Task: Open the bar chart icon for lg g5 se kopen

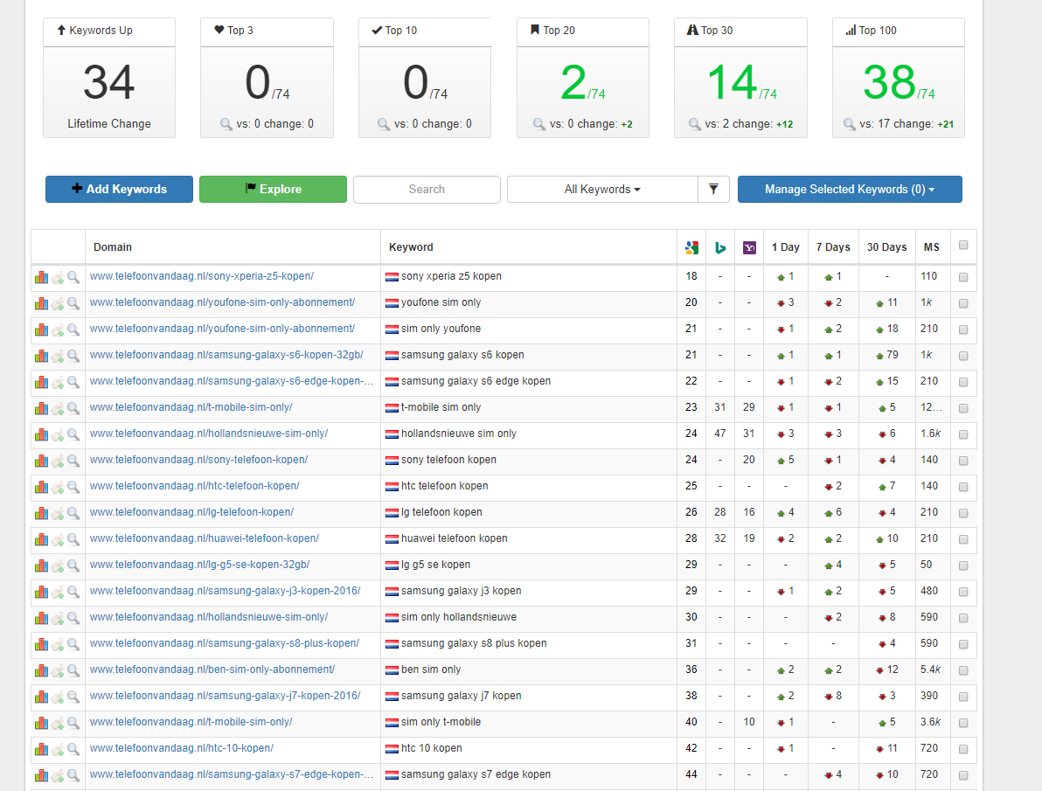Action: click(41, 565)
